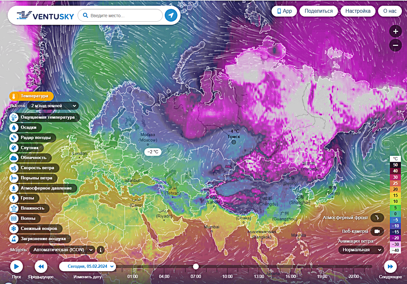Click in the Введите место search field
The width and height of the screenshot is (407, 284).
point(120,15)
